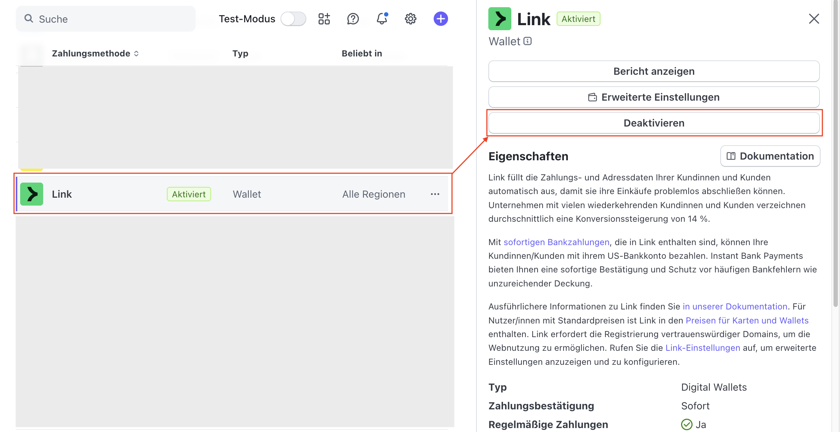
Task: Click the wallet icon in Erweiterte Einstellungen
Action: [592, 97]
